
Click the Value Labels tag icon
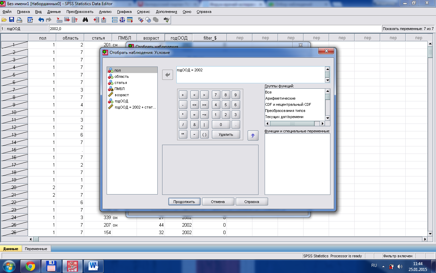tap(140, 20)
